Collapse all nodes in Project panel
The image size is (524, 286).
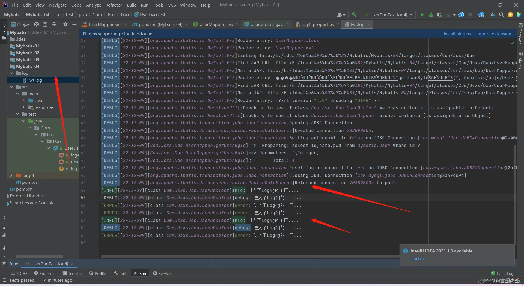(x=54, y=24)
